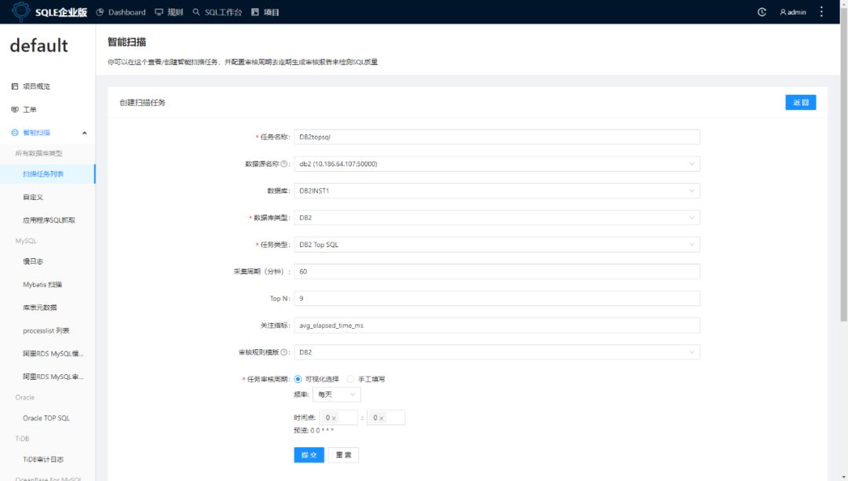Click the help icon beside 审核规则模板
The image size is (848, 481).
click(284, 352)
